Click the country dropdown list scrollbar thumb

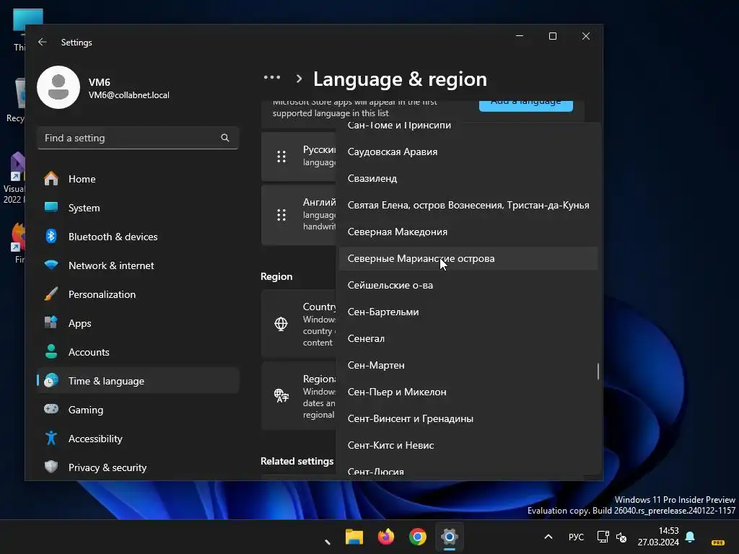click(598, 371)
